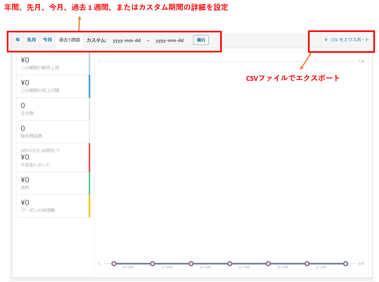Select the 過去1週間 tab
This screenshot has width=379, height=282.
69,40
